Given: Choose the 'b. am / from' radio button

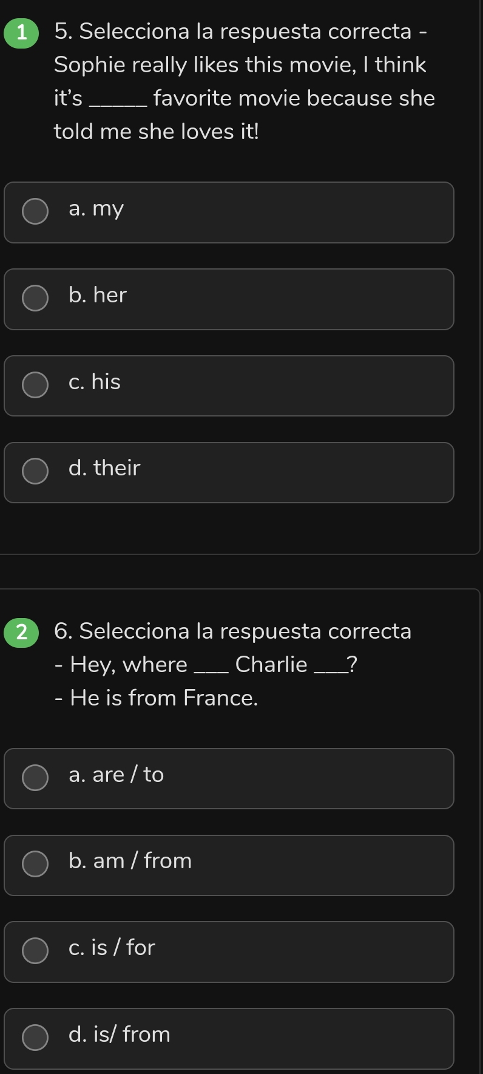Looking at the screenshot, I should 35,865.
